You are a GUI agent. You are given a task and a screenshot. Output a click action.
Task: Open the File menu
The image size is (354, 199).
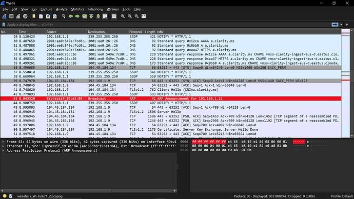coord(5,9)
